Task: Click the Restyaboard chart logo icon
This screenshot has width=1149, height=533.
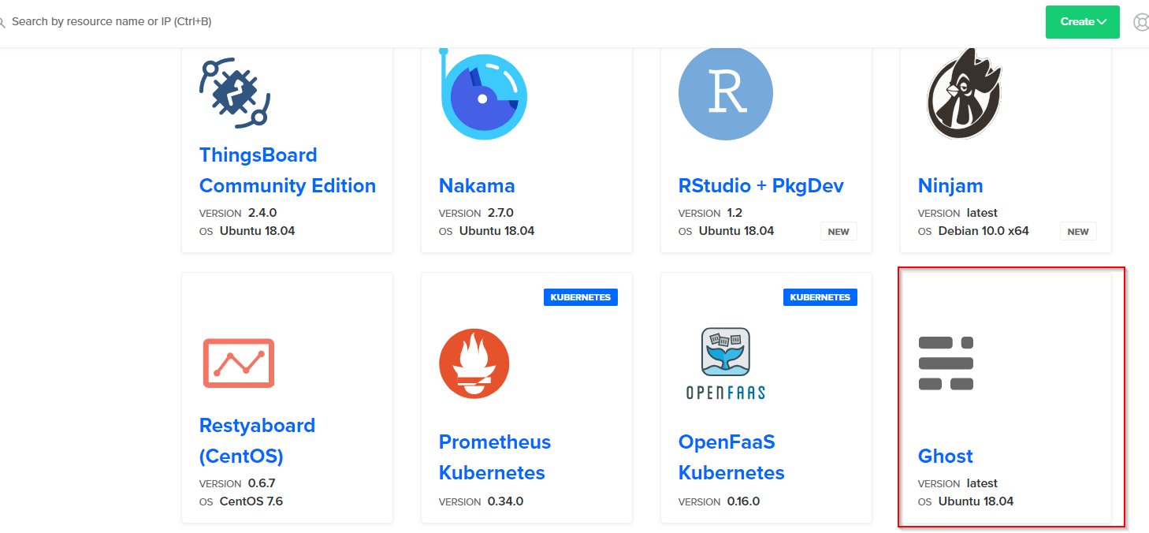Action: 238,363
